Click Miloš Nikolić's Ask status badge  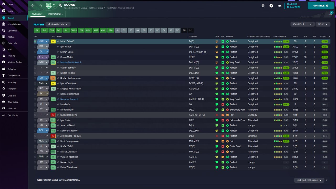[53, 110]
